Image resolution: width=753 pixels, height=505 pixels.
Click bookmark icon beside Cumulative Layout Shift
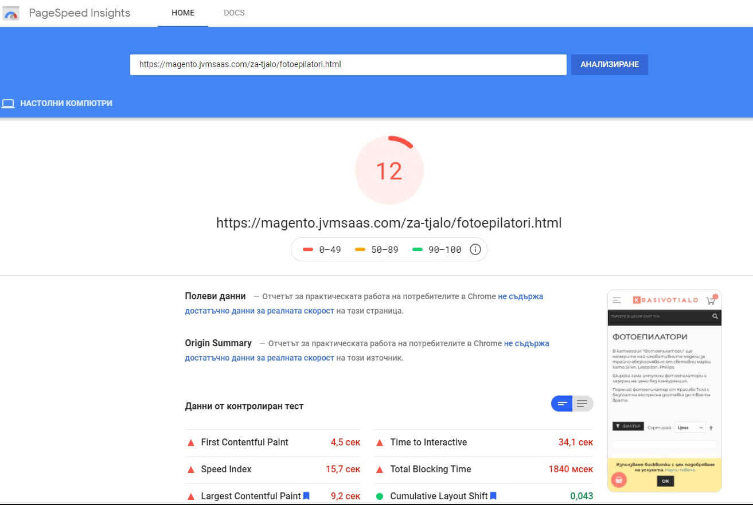click(x=493, y=496)
